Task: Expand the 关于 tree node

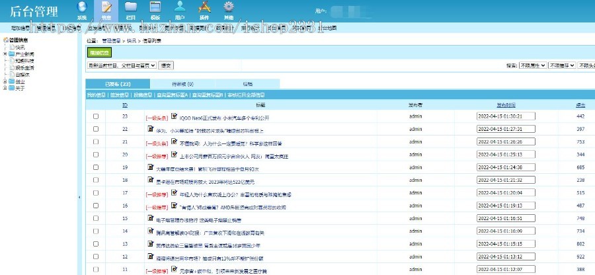Action: [5, 88]
